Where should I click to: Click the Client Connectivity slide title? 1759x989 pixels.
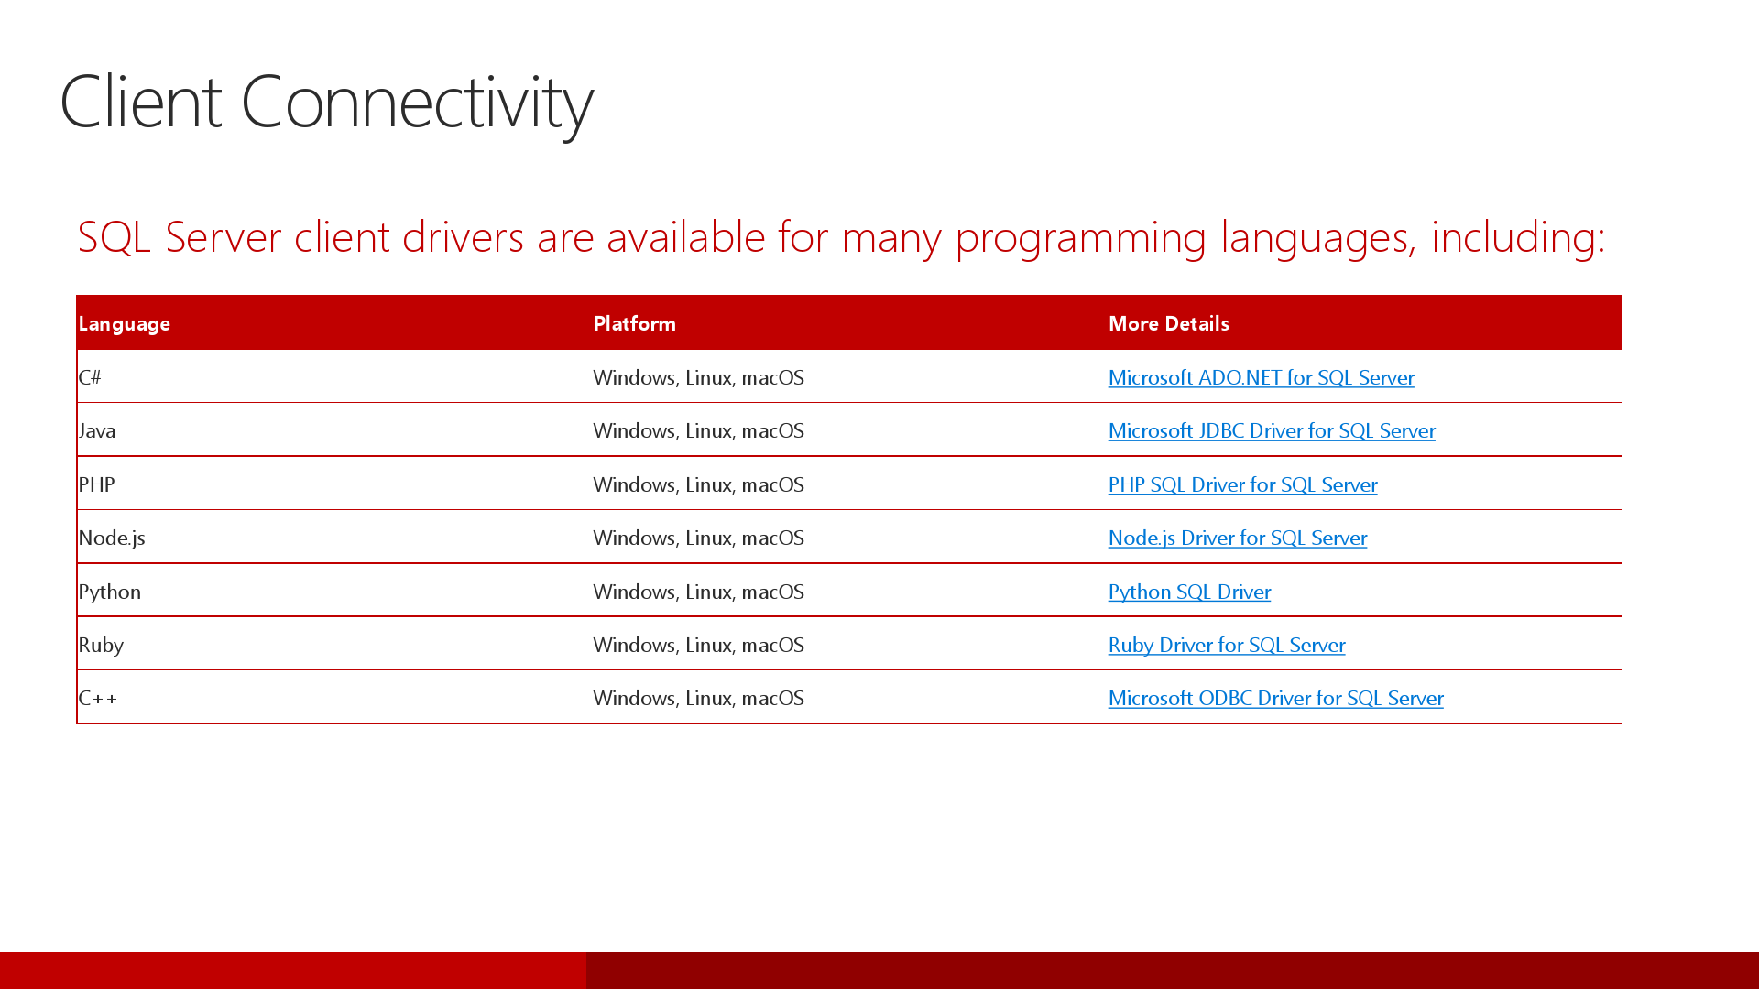327,103
